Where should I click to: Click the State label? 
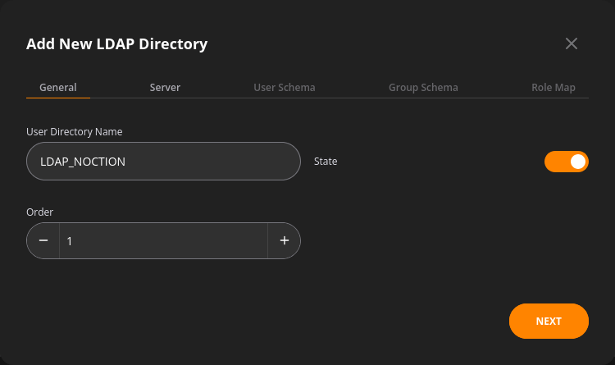pyautogui.click(x=326, y=162)
